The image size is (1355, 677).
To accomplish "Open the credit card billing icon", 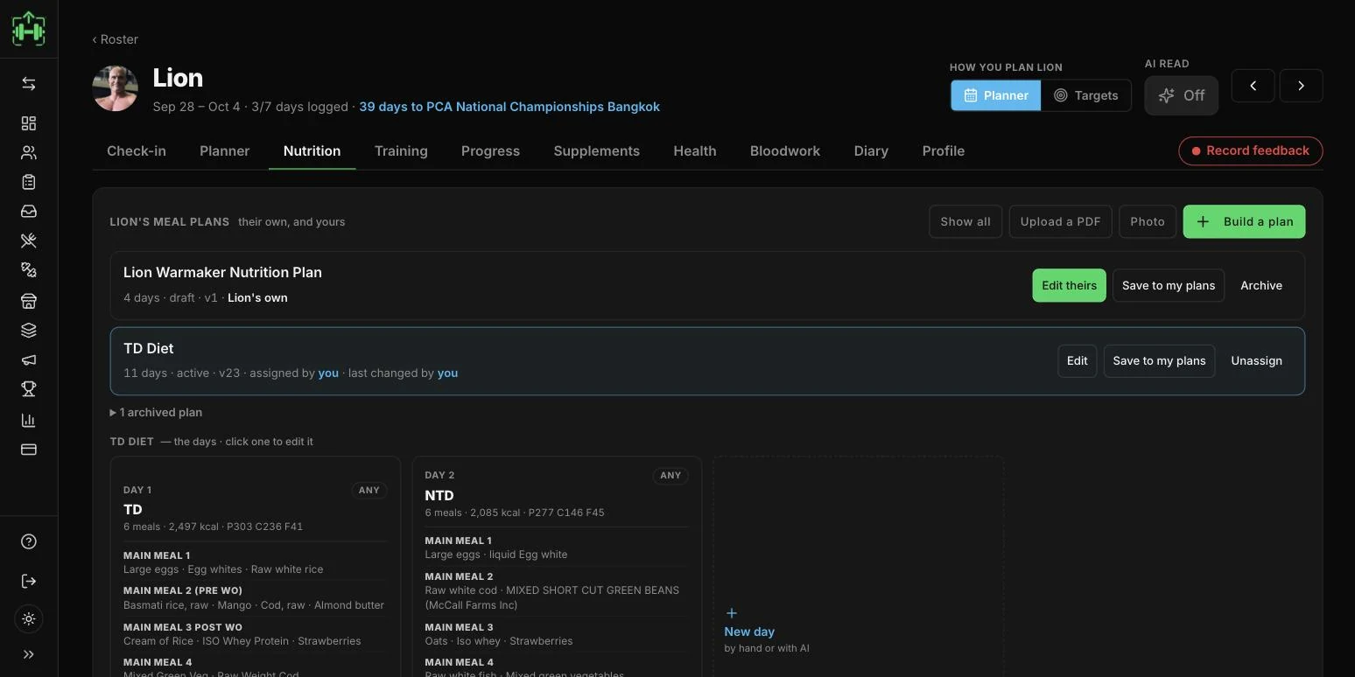I will (29, 450).
